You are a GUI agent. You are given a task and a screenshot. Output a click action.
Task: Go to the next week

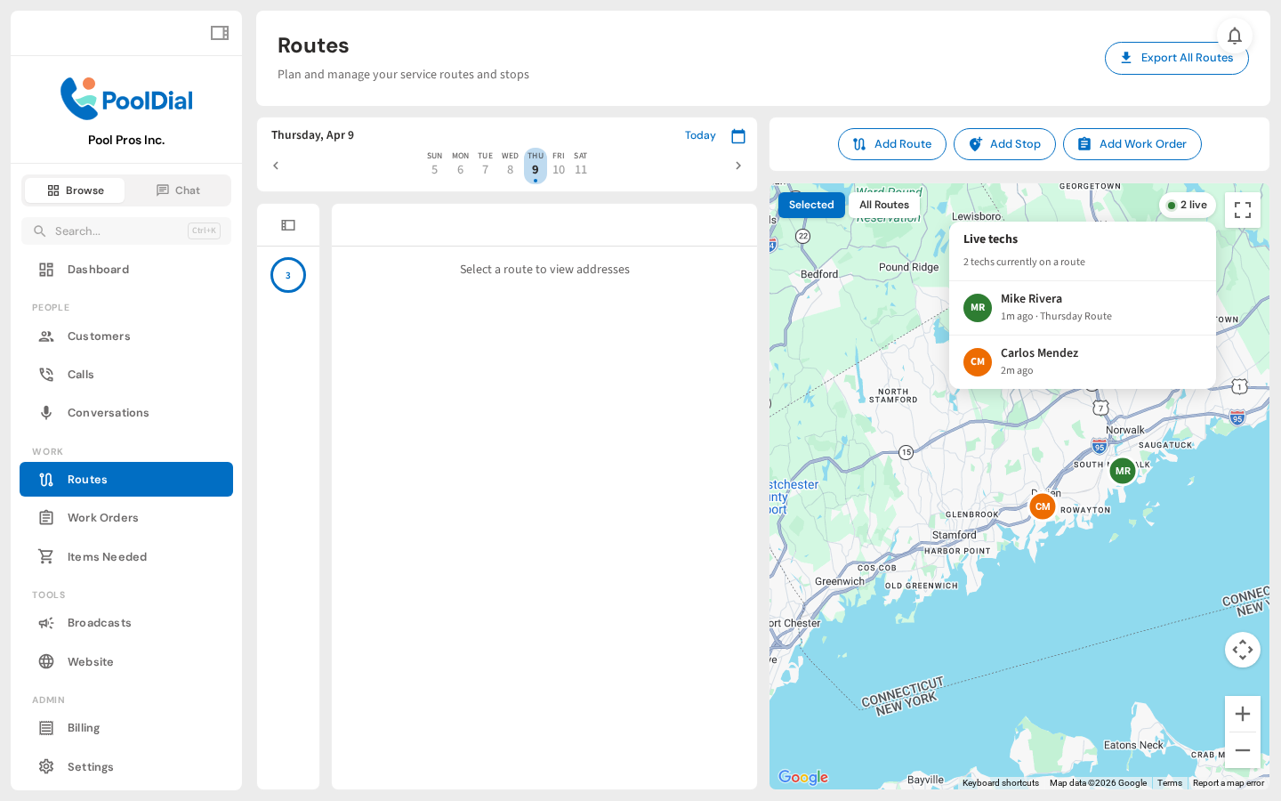tap(737, 166)
